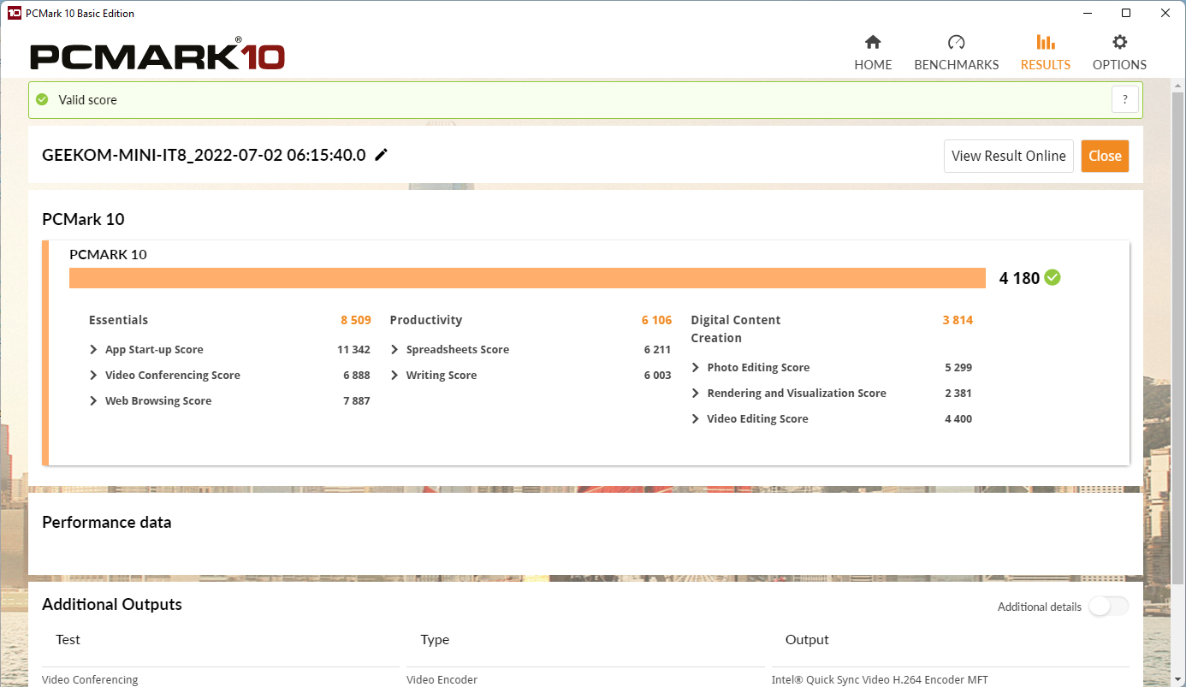Toggle the Additional details switch
Screen dimensions: 1186x687
(x=1109, y=607)
